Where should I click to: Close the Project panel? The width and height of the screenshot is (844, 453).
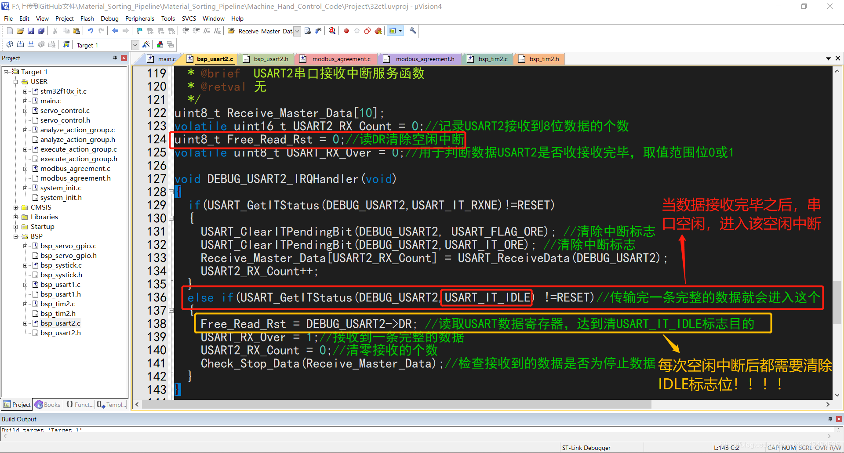124,58
